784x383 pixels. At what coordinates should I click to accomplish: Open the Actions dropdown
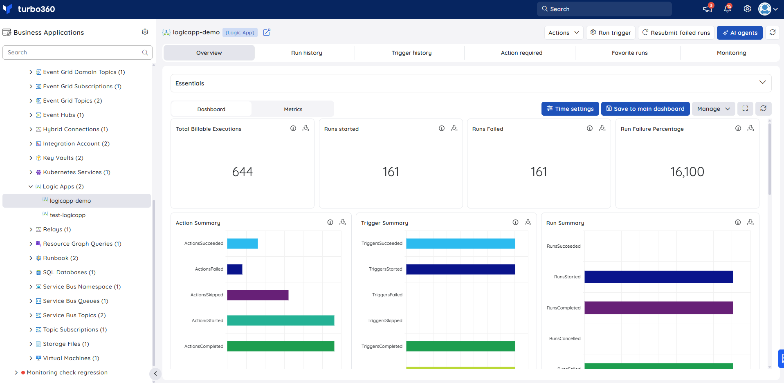(x=564, y=33)
